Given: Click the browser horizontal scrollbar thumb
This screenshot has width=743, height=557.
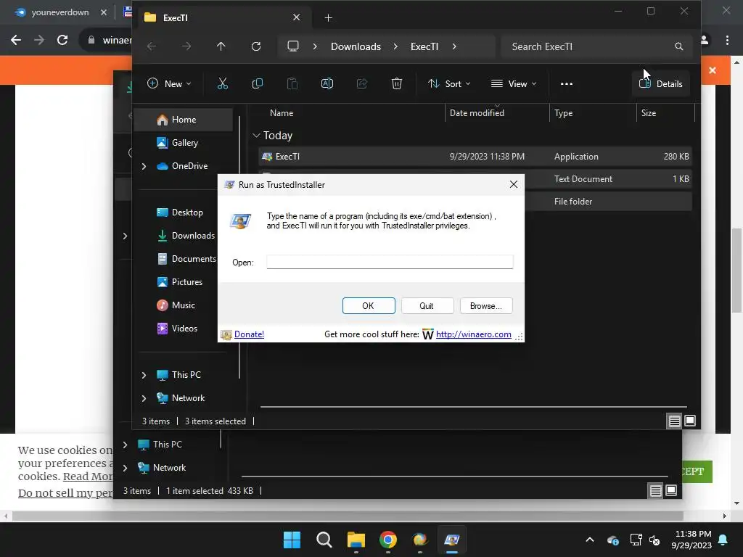Looking at the screenshot, I should 348,516.
